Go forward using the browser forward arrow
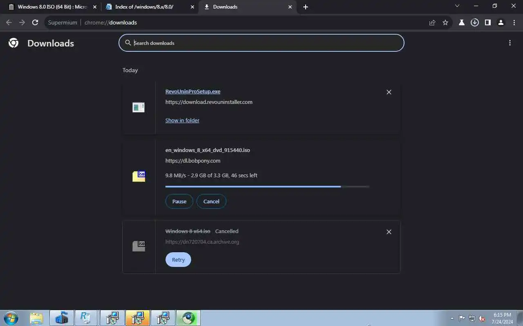 [22, 22]
